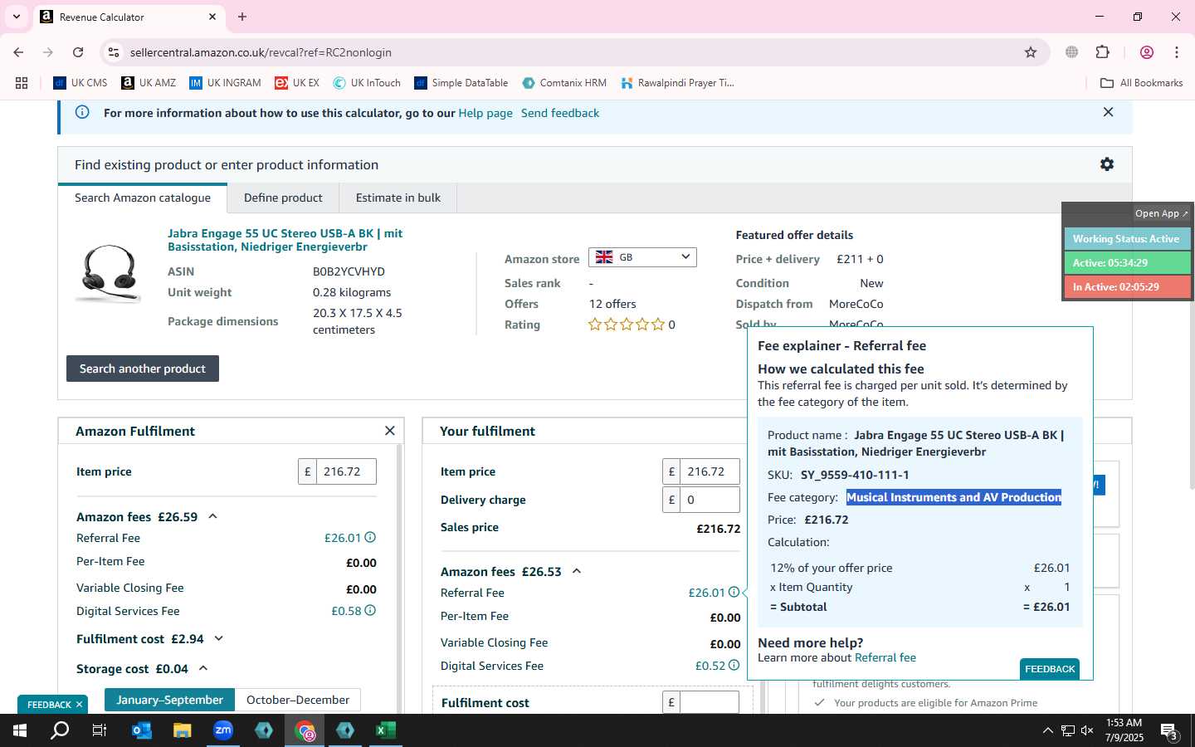The width and height of the screenshot is (1195, 747).
Task: Expand the Fulfilment cost £2.94 section
Action: click(x=219, y=638)
